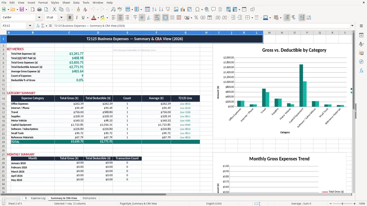The image size is (367, 206).
Task: Toggle Align Left
Action: [x=114, y=18]
